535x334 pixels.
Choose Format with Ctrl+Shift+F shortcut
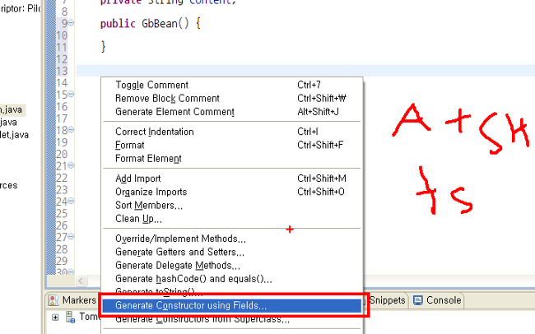(x=232, y=145)
